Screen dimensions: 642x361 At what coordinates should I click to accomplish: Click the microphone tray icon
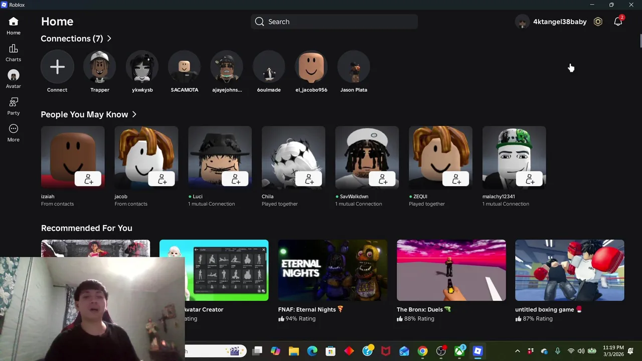[557, 351]
